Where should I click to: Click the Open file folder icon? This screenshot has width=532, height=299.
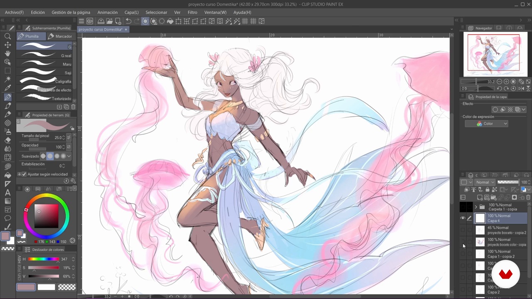tap(109, 21)
